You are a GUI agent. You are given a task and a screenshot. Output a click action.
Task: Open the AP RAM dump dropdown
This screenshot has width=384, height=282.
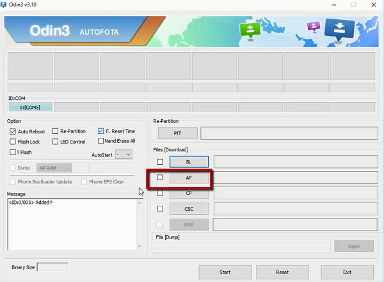(x=54, y=168)
